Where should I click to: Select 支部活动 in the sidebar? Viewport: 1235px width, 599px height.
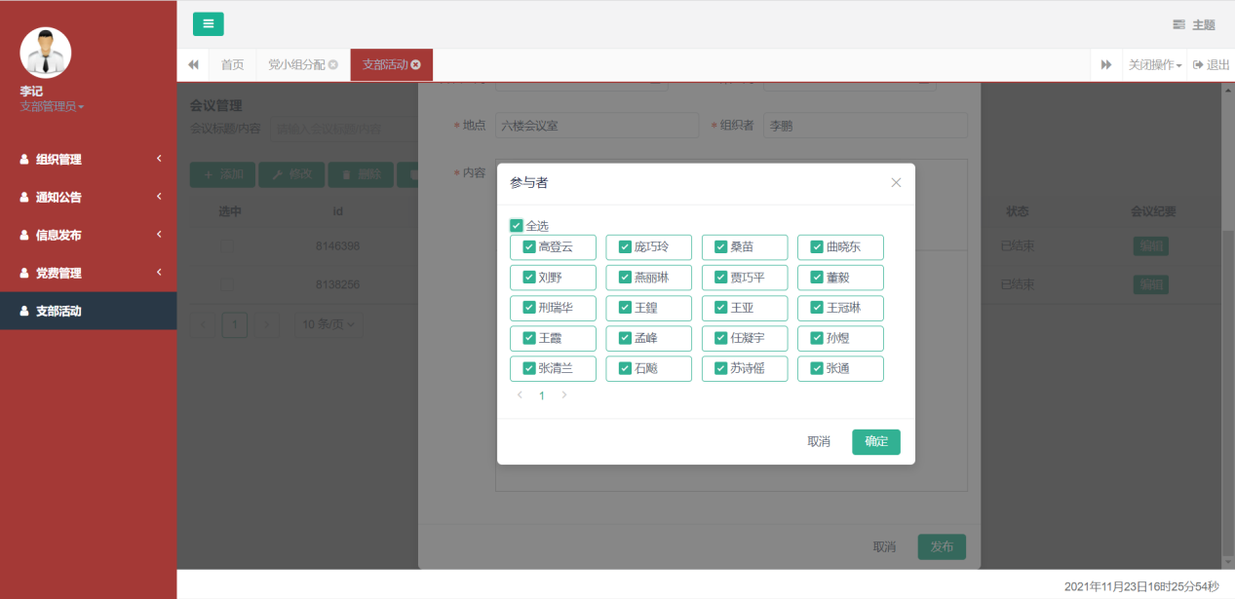tap(88, 312)
